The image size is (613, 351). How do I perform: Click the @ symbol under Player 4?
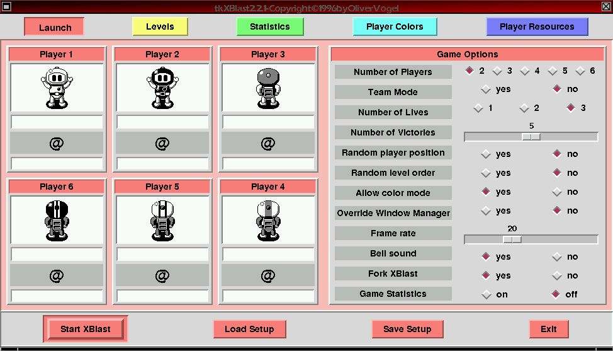pos(268,276)
